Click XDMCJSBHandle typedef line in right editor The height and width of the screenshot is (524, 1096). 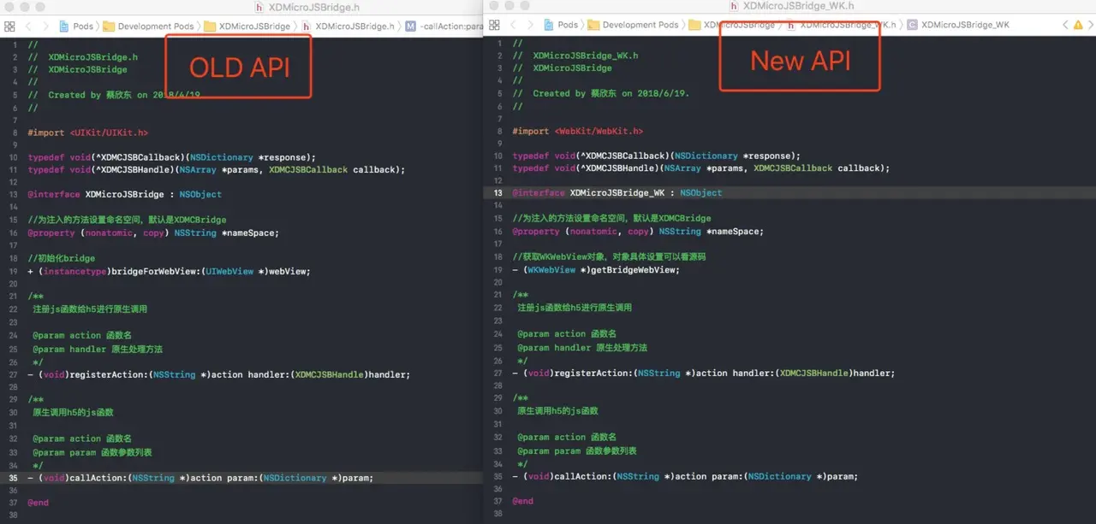[701, 168]
